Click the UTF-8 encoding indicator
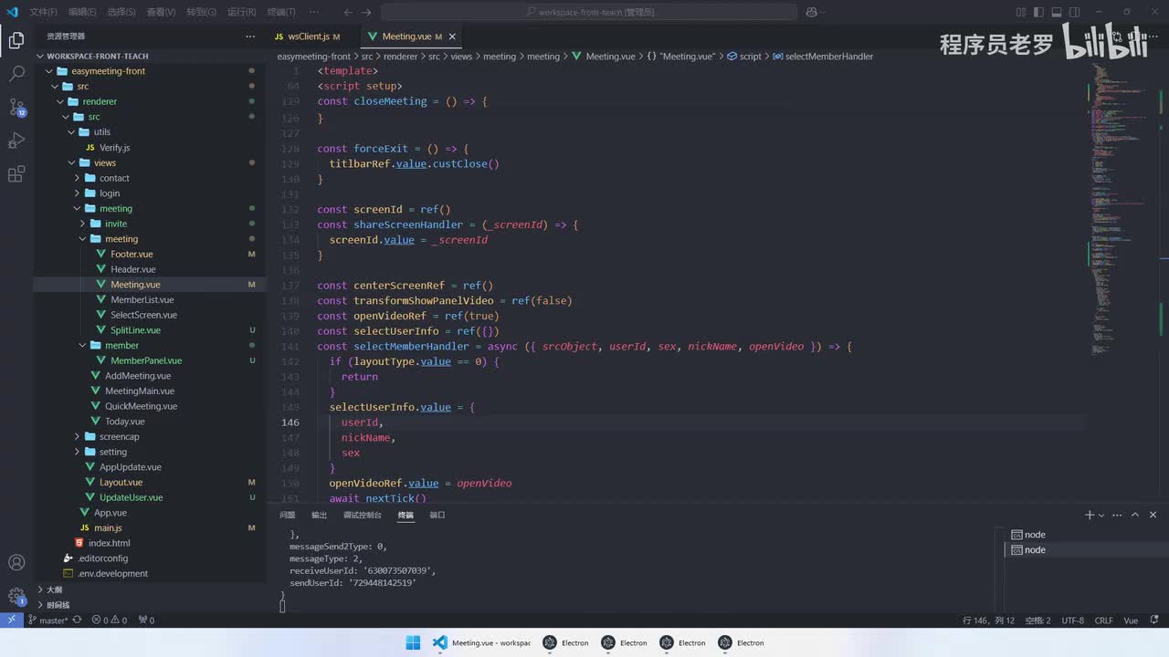 [x=1072, y=620]
